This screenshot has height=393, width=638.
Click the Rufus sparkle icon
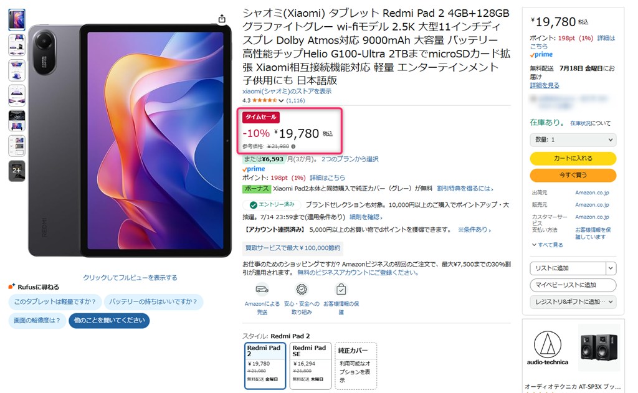(x=12, y=286)
